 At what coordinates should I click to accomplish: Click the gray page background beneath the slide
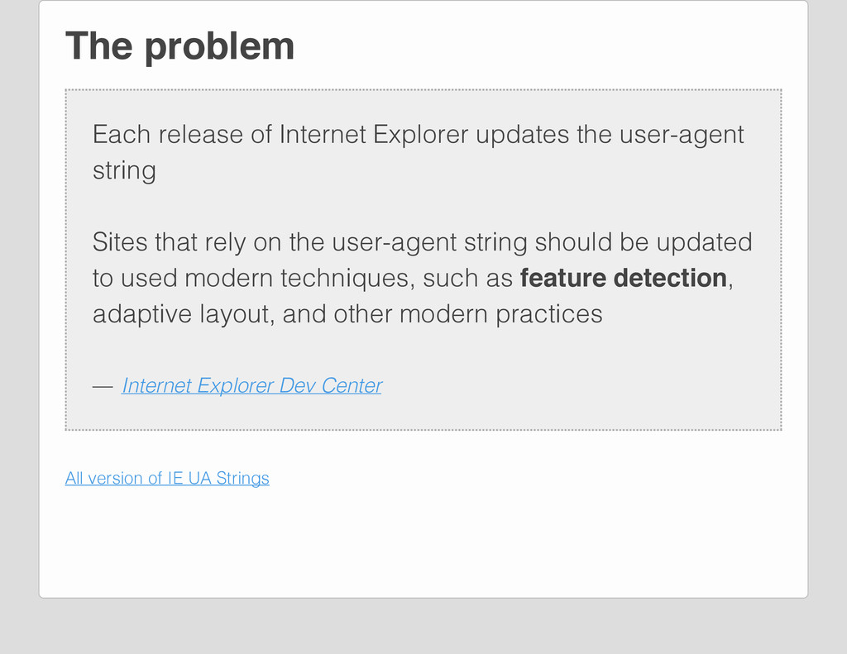[x=423, y=627]
